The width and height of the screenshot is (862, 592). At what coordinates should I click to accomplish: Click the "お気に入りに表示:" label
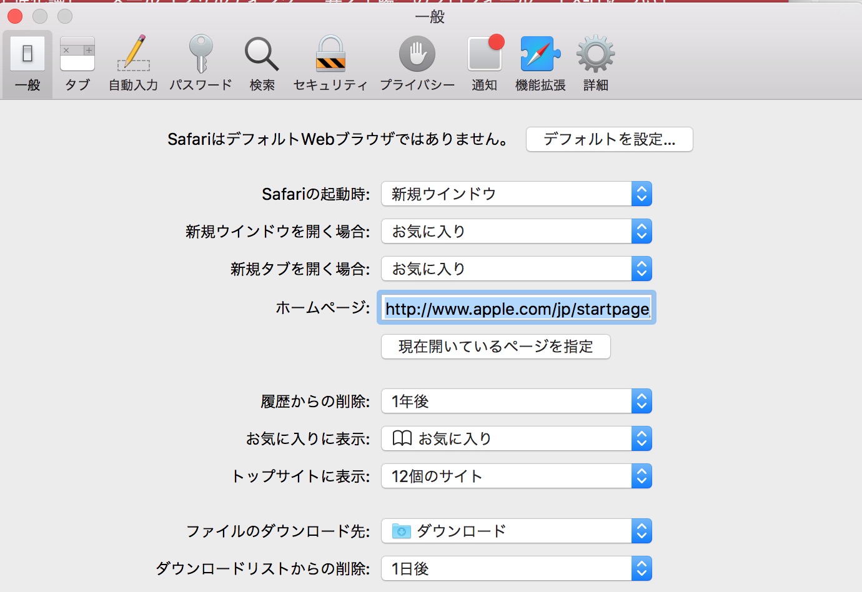click(x=307, y=439)
